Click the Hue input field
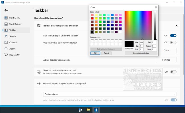The height and width of the screenshot is (113, 185). click(x=141, y=42)
